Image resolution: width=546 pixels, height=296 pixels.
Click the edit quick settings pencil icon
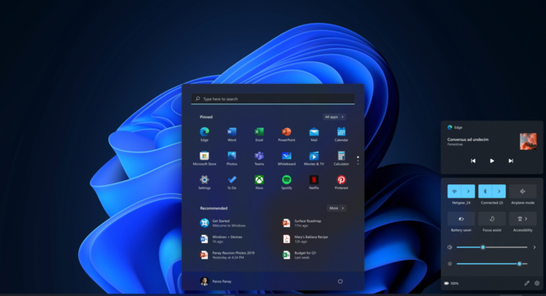click(526, 283)
